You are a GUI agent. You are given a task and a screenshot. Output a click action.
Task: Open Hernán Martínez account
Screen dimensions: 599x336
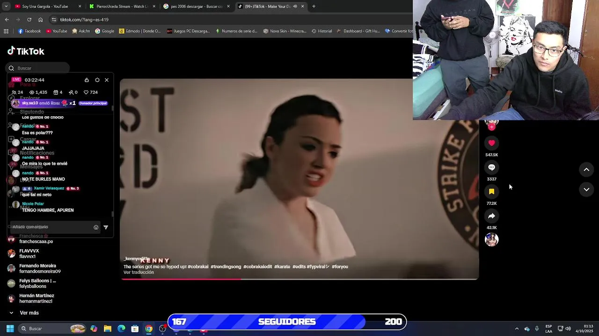tap(33, 299)
